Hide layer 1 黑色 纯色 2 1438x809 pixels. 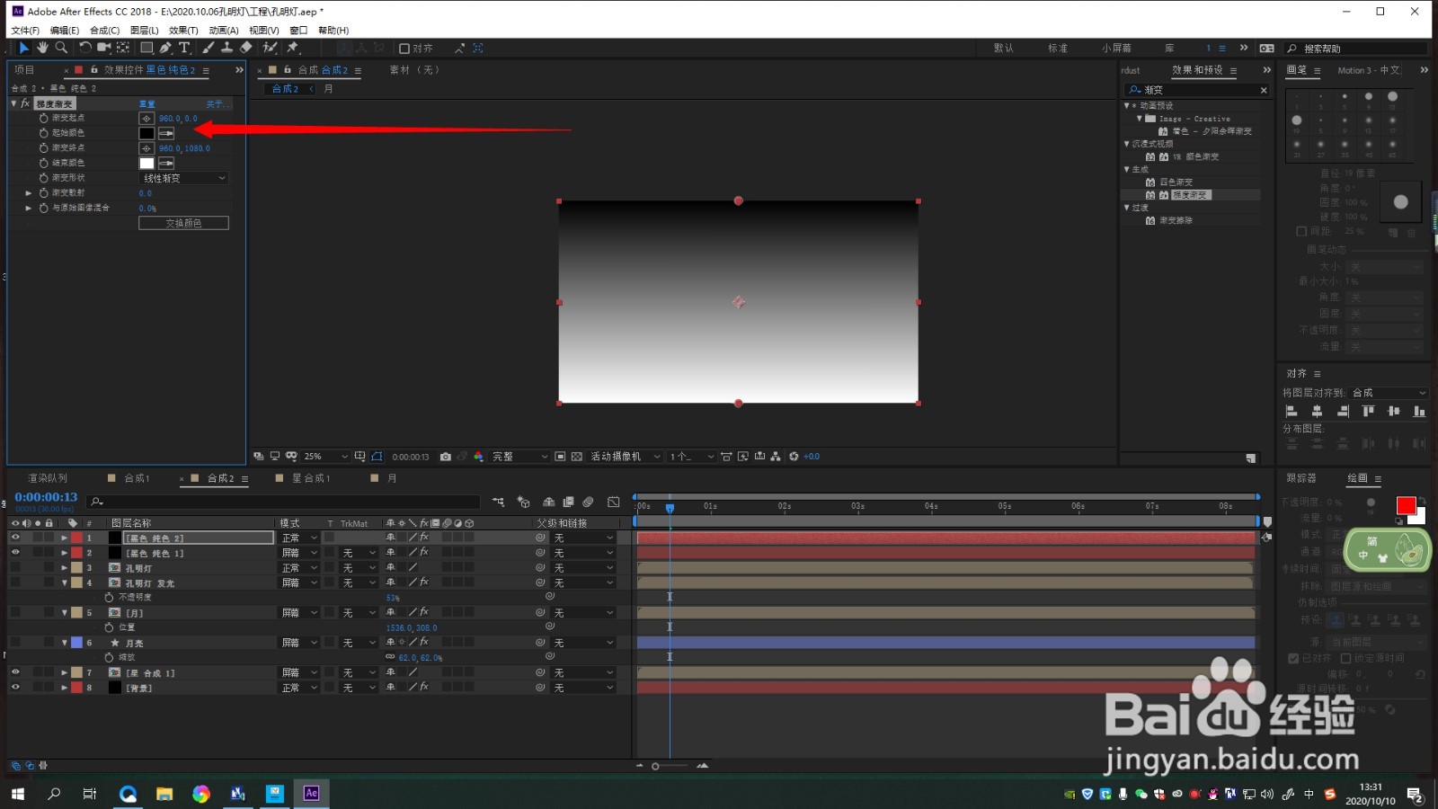[x=15, y=538]
